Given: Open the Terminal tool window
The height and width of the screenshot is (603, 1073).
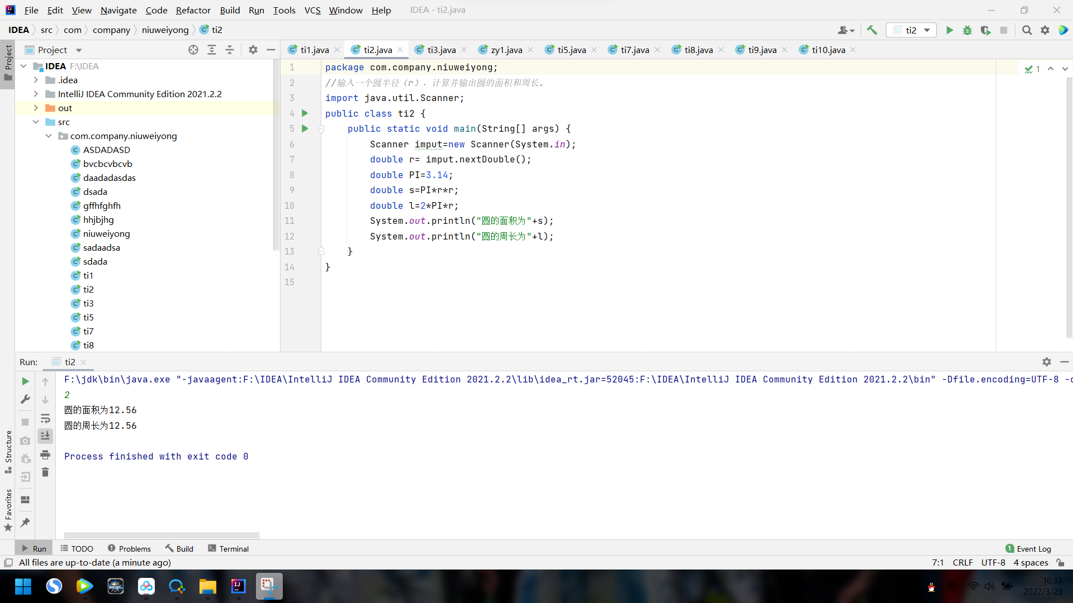Looking at the screenshot, I should (x=228, y=549).
